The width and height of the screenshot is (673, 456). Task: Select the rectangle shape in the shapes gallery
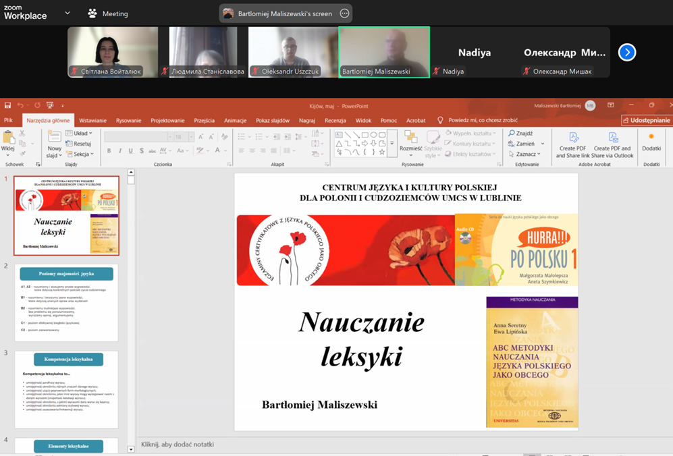coord(365,135)
